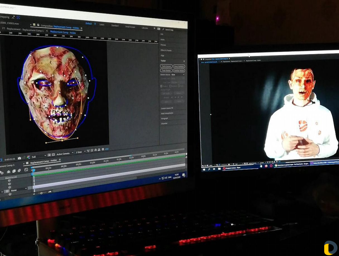Select the timeline Replacement Comp - Holder tab
Viewport: 339px width, 256px height.
click(44, 161)
